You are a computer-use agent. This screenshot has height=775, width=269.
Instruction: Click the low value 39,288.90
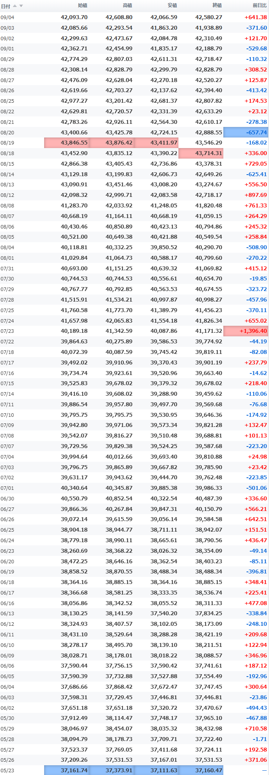pyautogui.click(x=164, y=394)
